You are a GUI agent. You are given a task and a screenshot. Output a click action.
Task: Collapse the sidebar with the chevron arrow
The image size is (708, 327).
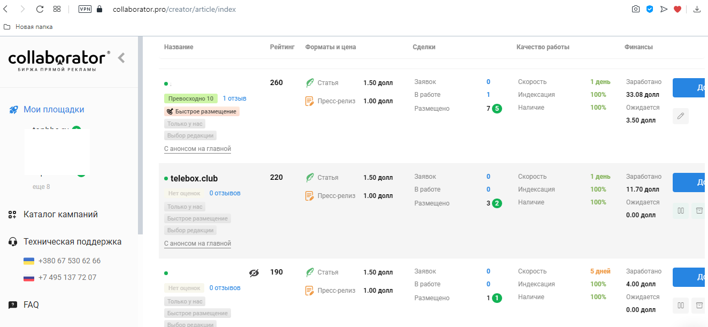point(121,58)
